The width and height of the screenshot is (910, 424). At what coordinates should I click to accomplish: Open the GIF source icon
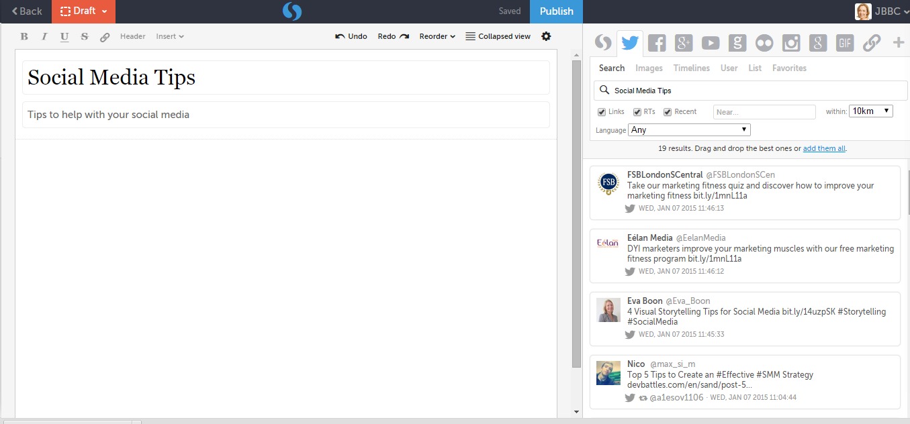pyautogui.click(x=844, y=44)
